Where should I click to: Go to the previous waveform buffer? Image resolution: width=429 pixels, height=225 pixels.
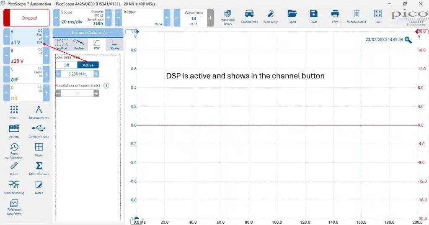point(177,18)
